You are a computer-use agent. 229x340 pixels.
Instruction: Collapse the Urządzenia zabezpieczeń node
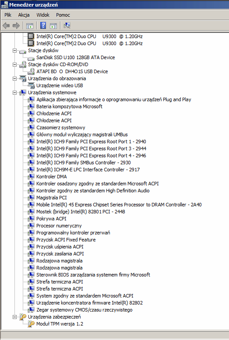(14, 317)
